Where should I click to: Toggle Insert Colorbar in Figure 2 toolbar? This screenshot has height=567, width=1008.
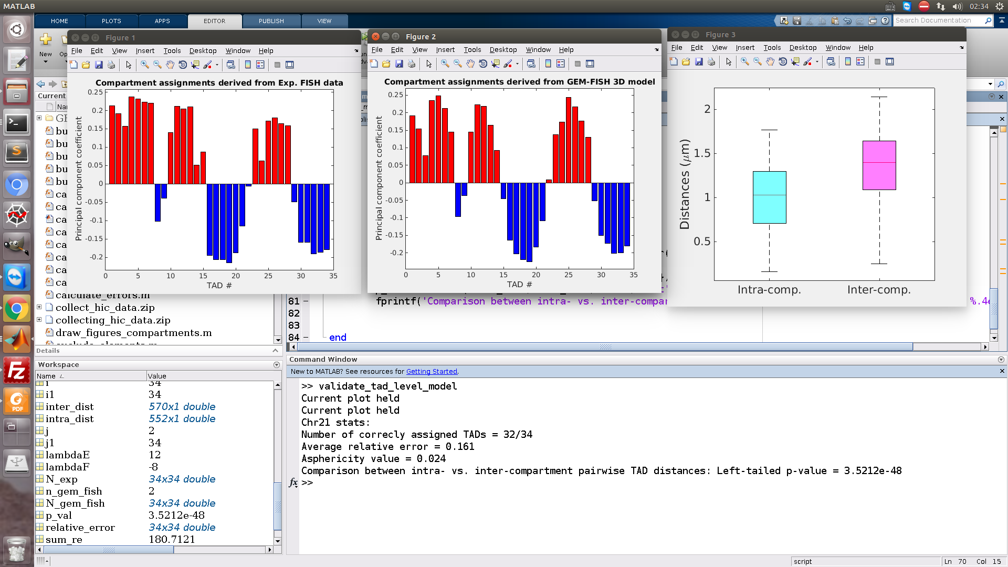[548, 64]
